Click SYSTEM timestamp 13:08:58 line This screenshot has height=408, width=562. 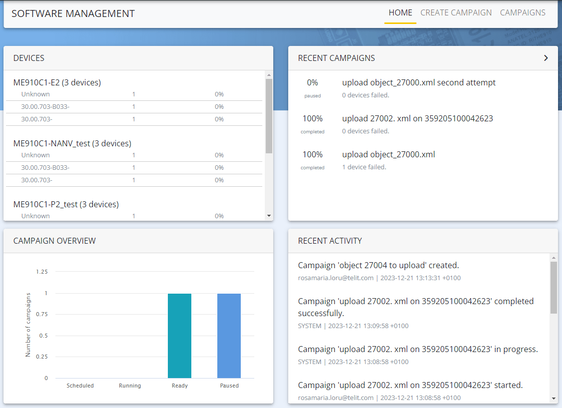click(x=353, y=362)
